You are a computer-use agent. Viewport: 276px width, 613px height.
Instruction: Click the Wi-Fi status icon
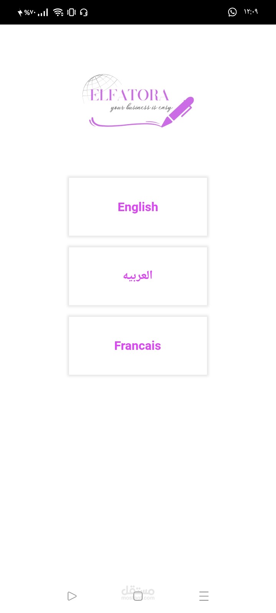[58, 12]
